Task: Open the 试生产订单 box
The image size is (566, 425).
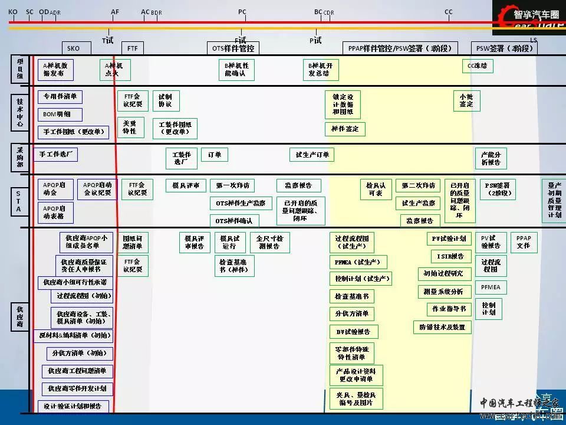Action: [x=312, y=155]
